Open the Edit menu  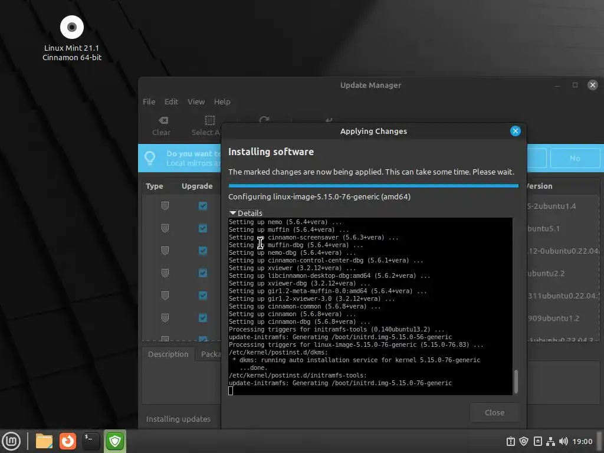tap(171, 101)
